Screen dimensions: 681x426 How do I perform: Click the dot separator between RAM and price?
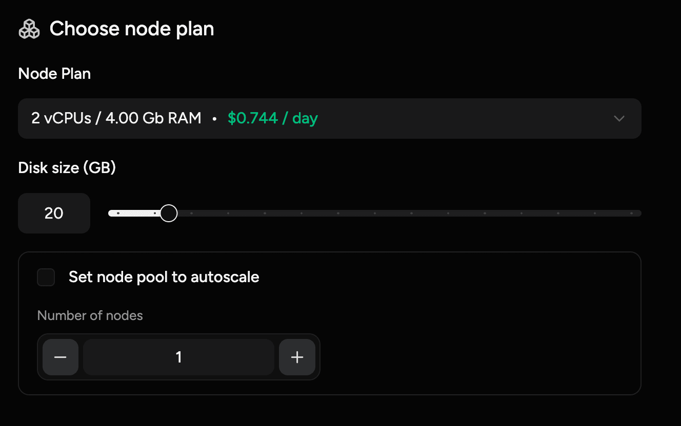click(214, 118)
